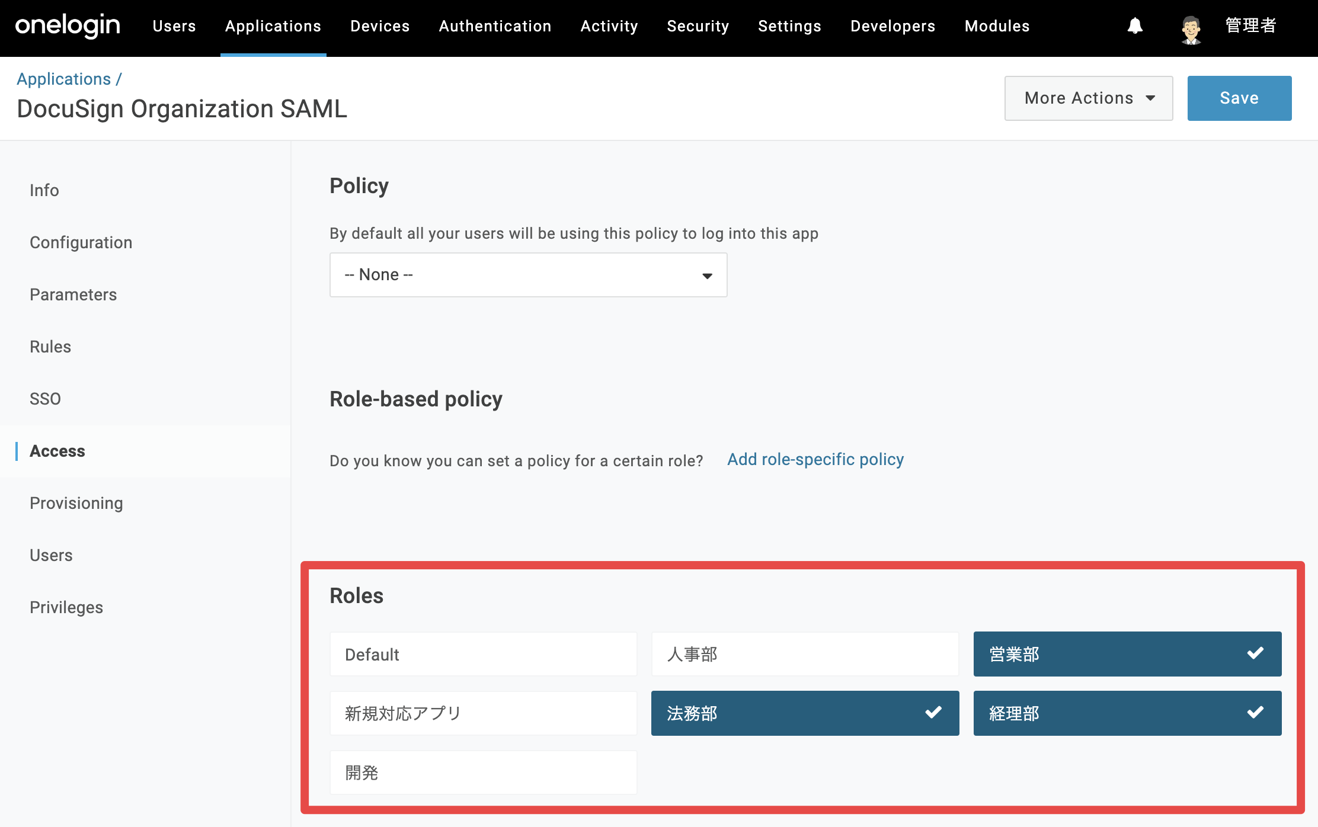This screenshot has height=827, width=1318.
Task: Click Add role-specific policy link
Action: click(x=815, y=459)
